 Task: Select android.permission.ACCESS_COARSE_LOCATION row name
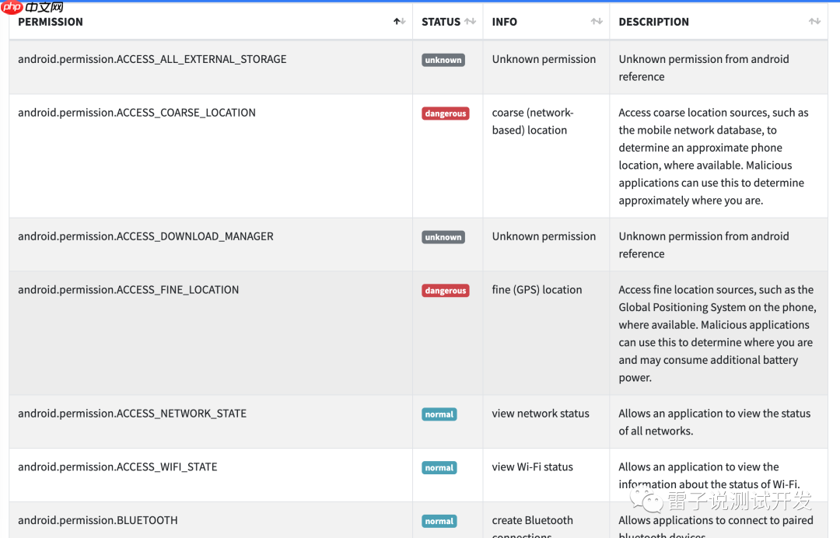coord(137,113)
